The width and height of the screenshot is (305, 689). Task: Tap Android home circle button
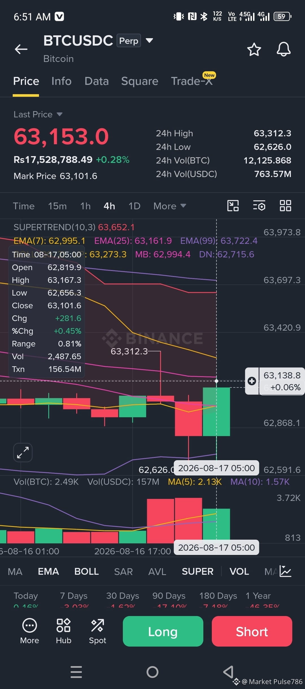152,672
